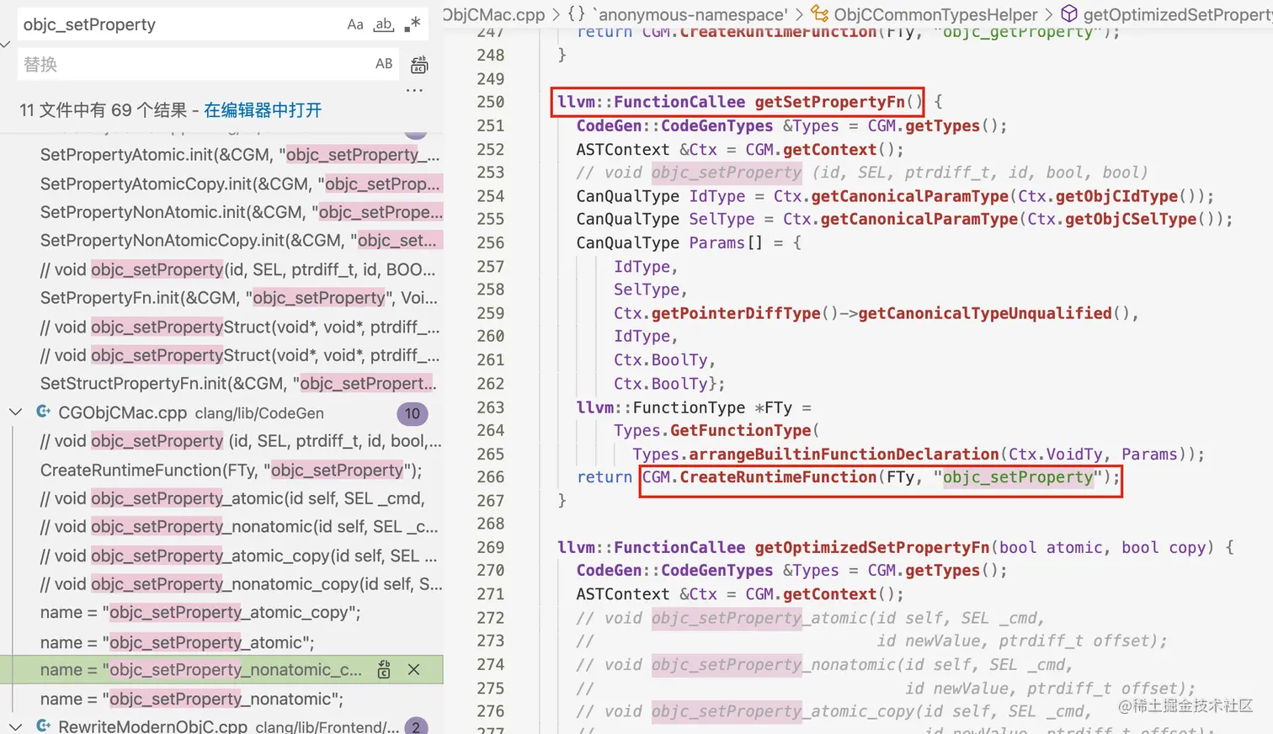The width and height of the screenshot is (1273, 734).
Task: Click GetFunctionType in the code on line 264
Action: pos(741,431)
